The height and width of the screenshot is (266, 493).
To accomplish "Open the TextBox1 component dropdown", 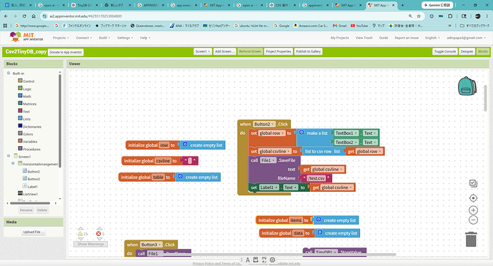I will [346, 133].
